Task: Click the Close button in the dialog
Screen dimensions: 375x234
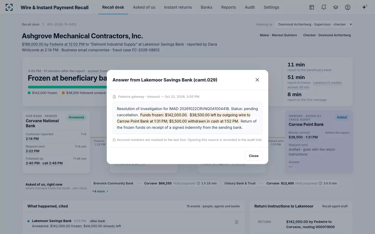Action: tap(254, 156)
